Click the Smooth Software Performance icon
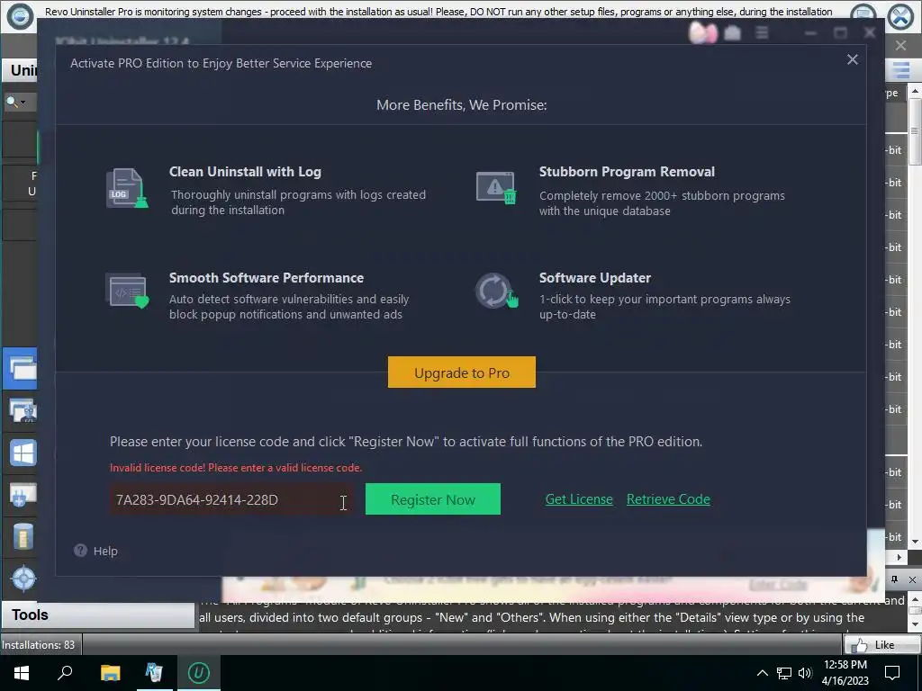The image size is (922, 691). coord(126,291)
